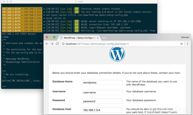
Task: Select the Database Host field
Action: 102,110
